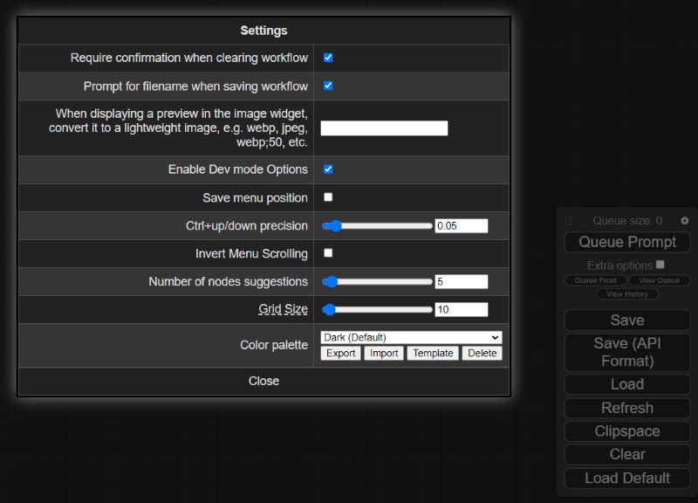
Task: Open View History
Action: pyautogui.click(x=626, y=293)
